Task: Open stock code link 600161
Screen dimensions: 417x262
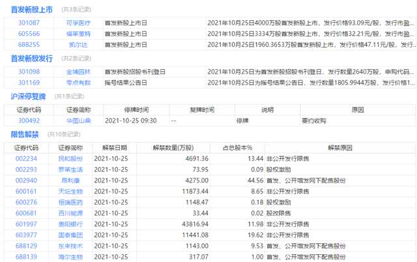Action: pyautogui.click(x=26, y=192)
